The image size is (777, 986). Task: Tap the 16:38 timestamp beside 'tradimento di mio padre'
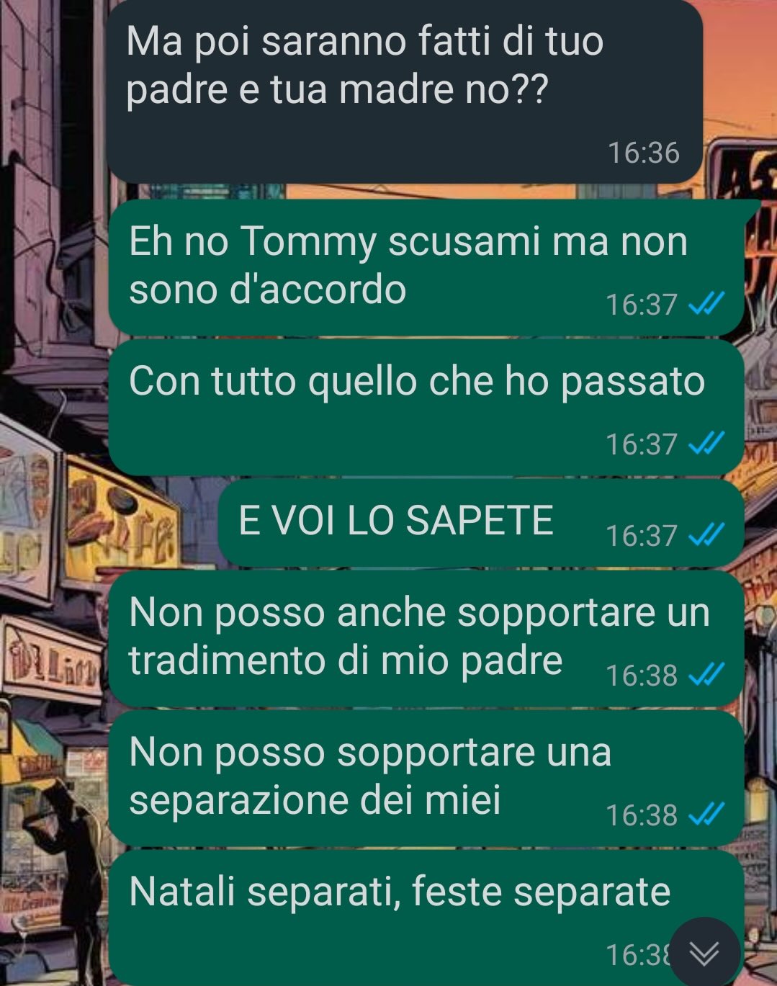tap(641, 675)
